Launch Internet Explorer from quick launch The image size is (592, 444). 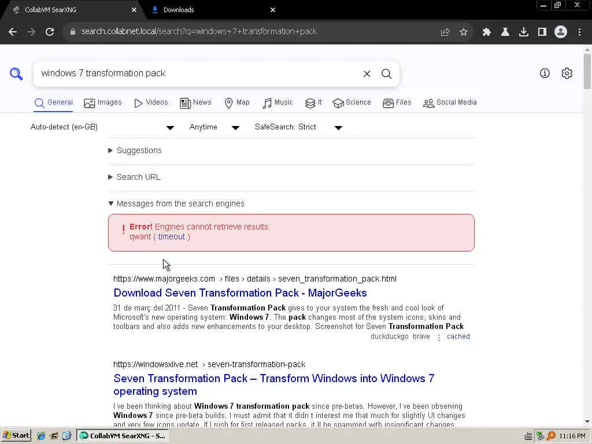pos(41,436)
